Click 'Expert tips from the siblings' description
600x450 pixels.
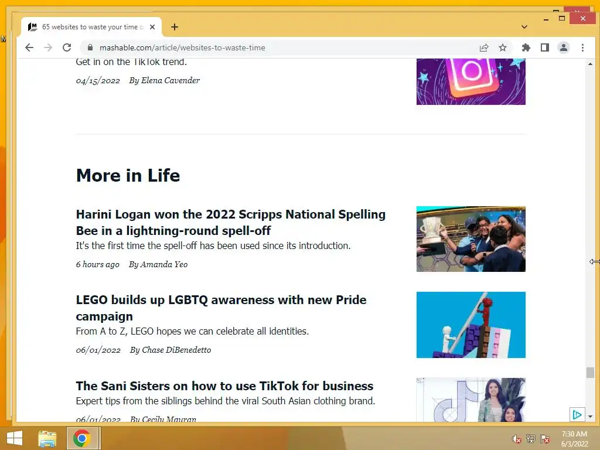point(226,401)
